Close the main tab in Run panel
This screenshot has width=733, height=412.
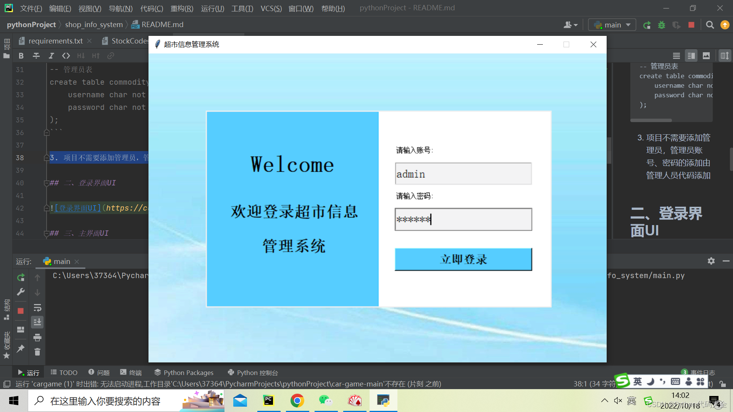coord(77,261)
